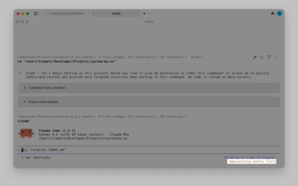This screenshot has height=186, width=298.
Task: Click the red X on Project rules skipped
Action: [25, 102]
